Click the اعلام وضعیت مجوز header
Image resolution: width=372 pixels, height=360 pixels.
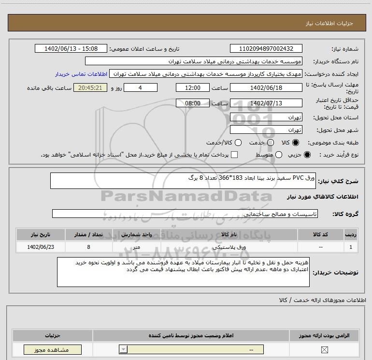pos(191,335)
